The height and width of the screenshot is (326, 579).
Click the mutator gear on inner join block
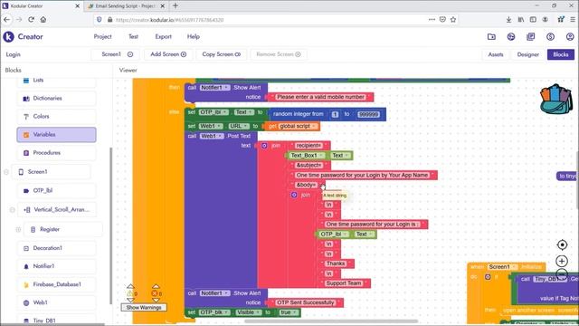pos(294,195)
